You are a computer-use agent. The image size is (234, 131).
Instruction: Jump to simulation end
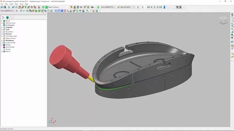[161, 7]
